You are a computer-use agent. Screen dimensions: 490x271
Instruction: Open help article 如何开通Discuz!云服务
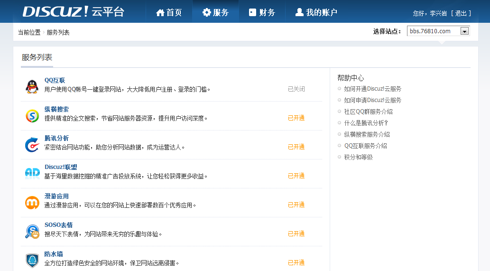click(372, 89)
